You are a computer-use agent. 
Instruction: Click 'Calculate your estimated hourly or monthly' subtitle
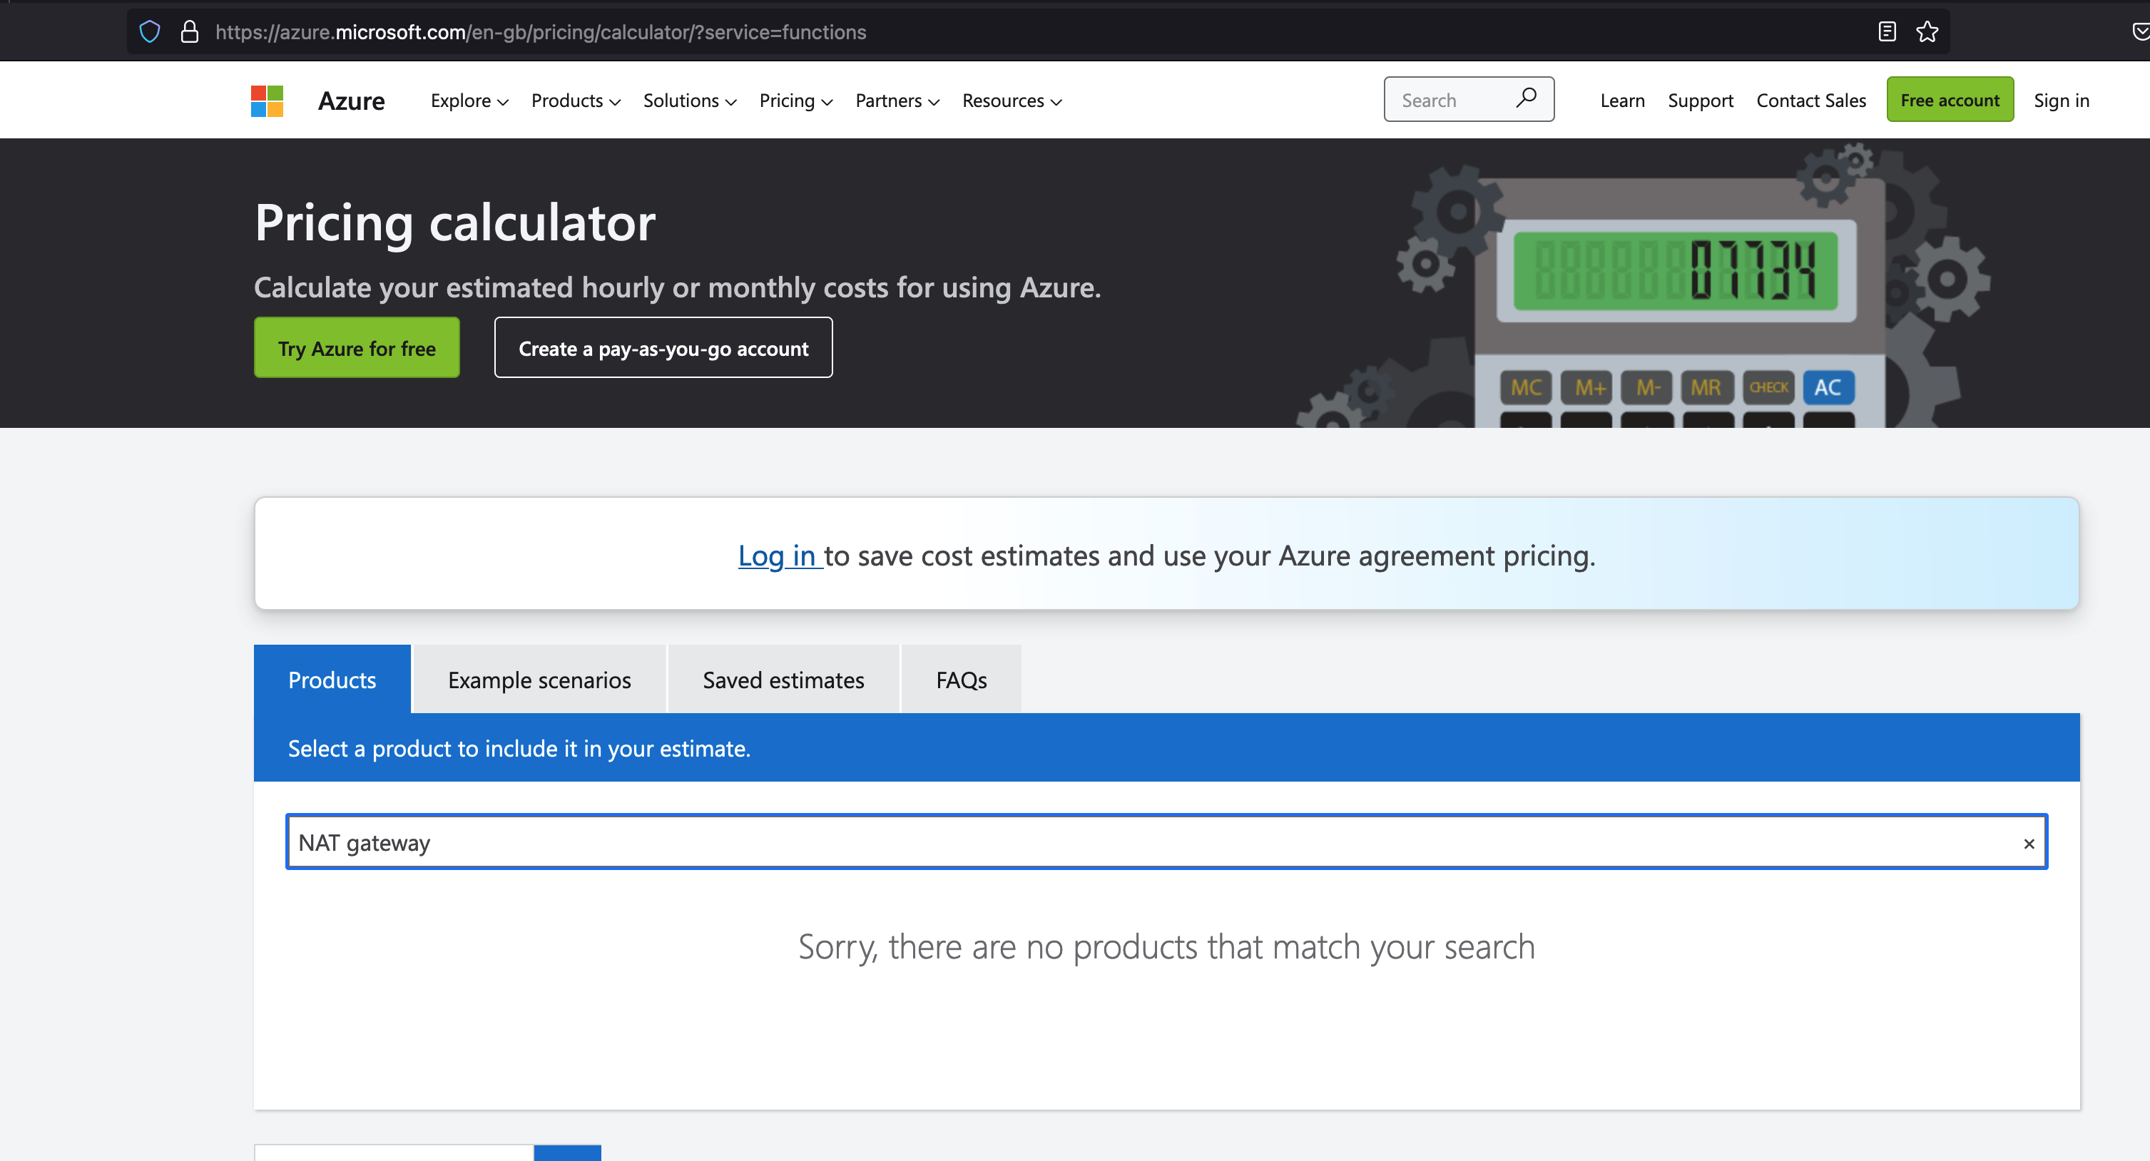coord(678,287)
